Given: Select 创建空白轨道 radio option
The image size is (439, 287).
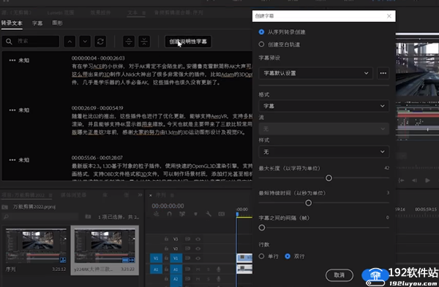Looking at the screenshot, I should [261, 44].
